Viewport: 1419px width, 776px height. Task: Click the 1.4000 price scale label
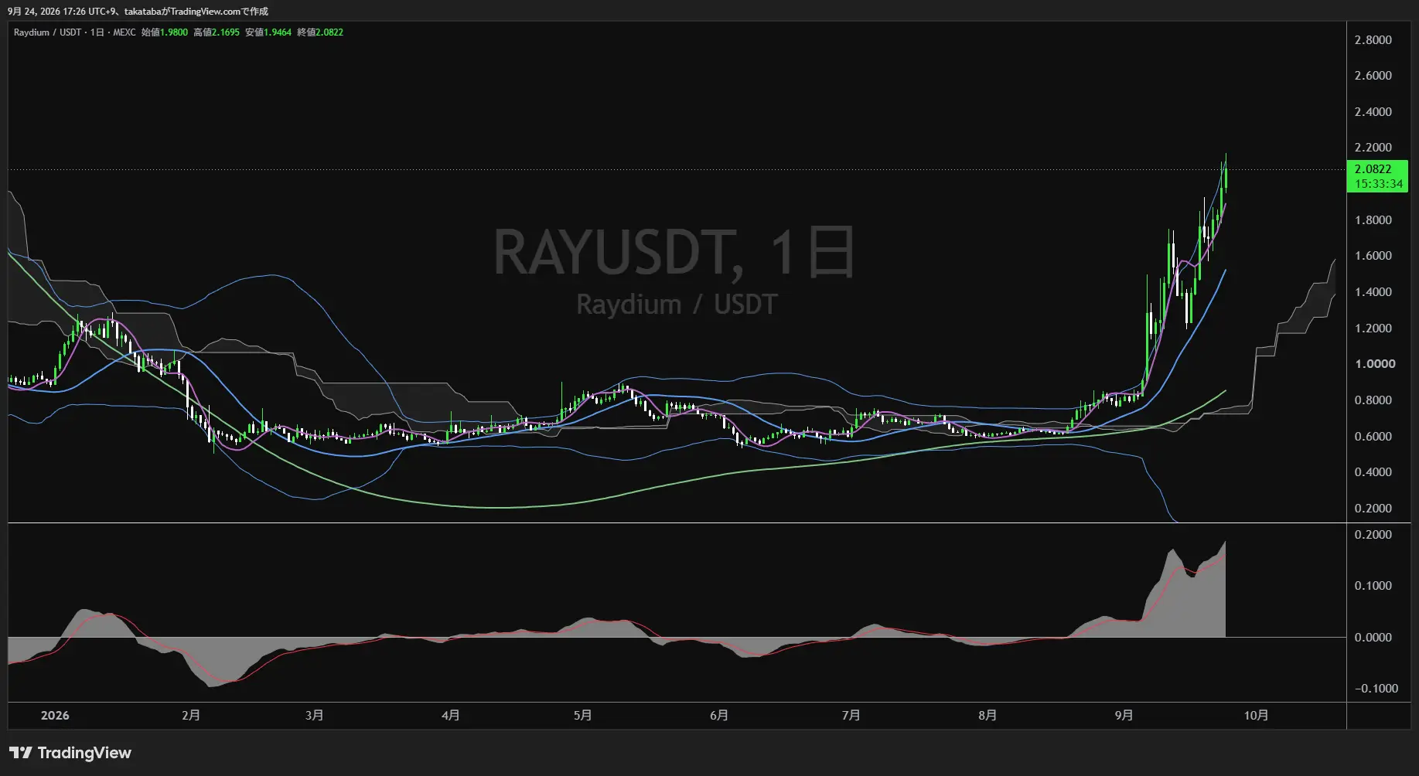1373,292
